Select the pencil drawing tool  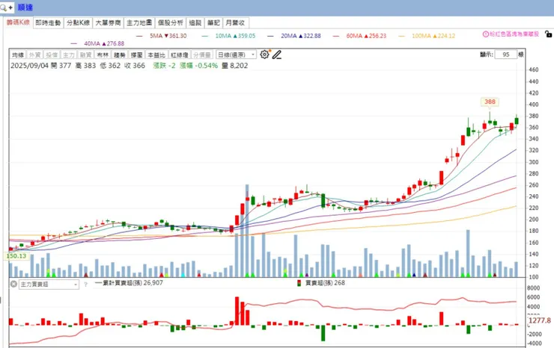click(277, 55)
